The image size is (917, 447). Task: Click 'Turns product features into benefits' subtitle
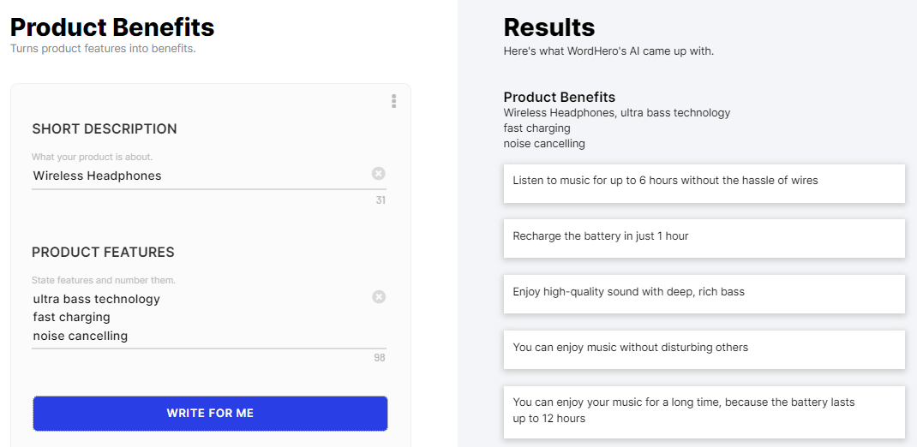pyautogui.click(x=103, y=49)
